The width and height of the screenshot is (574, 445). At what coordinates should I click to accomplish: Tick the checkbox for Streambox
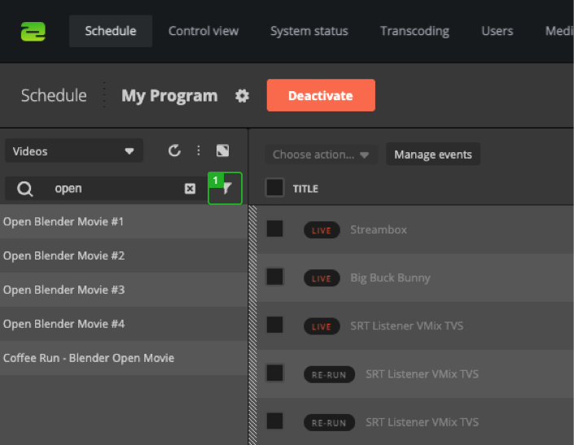pyautogui.click(x=275, y=229)
